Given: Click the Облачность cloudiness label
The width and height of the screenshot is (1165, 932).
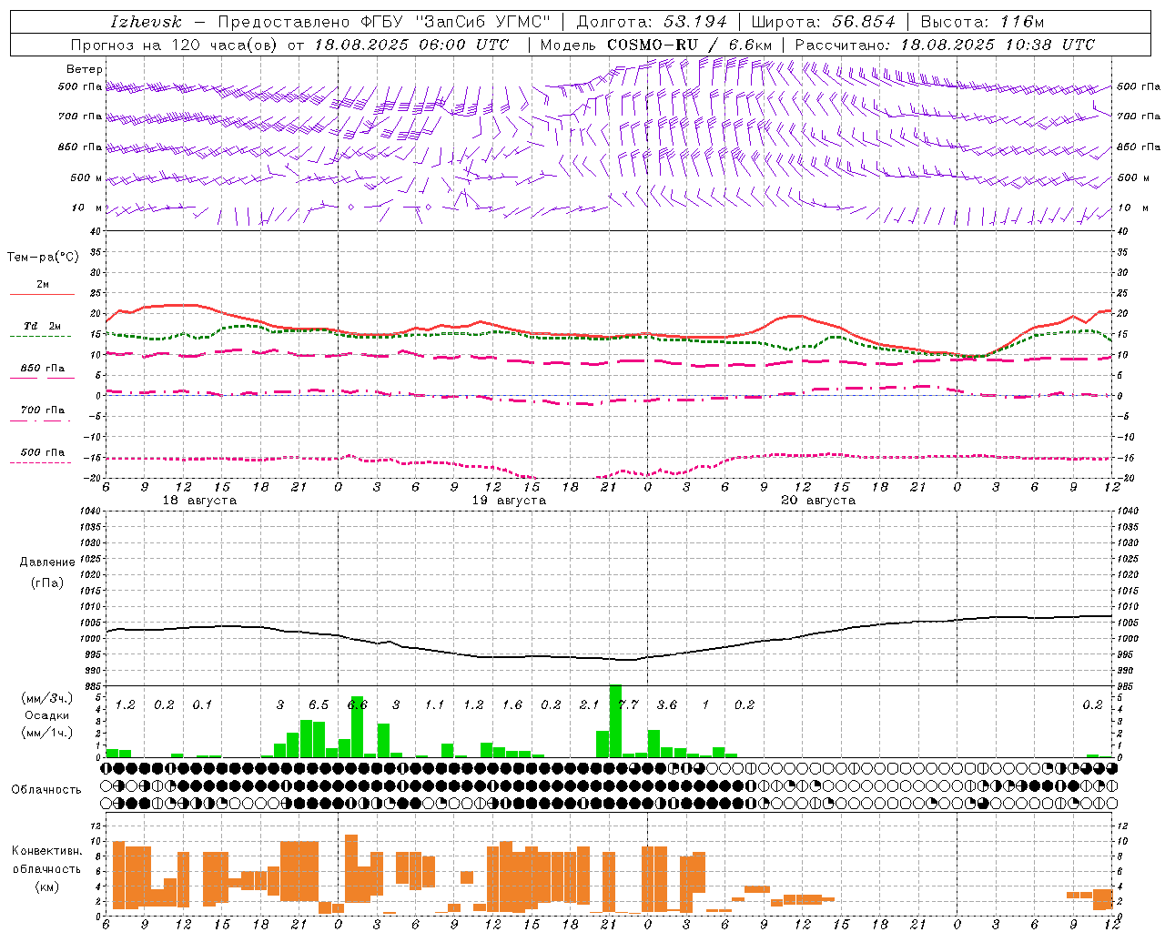Looking at the screenshot, I should pyautogui.click(x=46, y=790).
